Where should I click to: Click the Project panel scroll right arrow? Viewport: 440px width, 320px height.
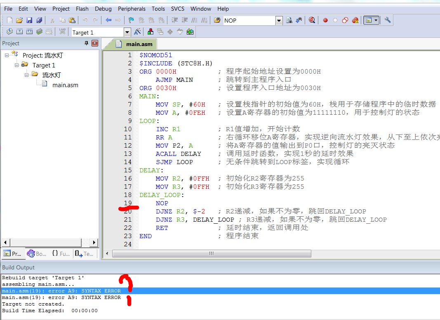94,242
